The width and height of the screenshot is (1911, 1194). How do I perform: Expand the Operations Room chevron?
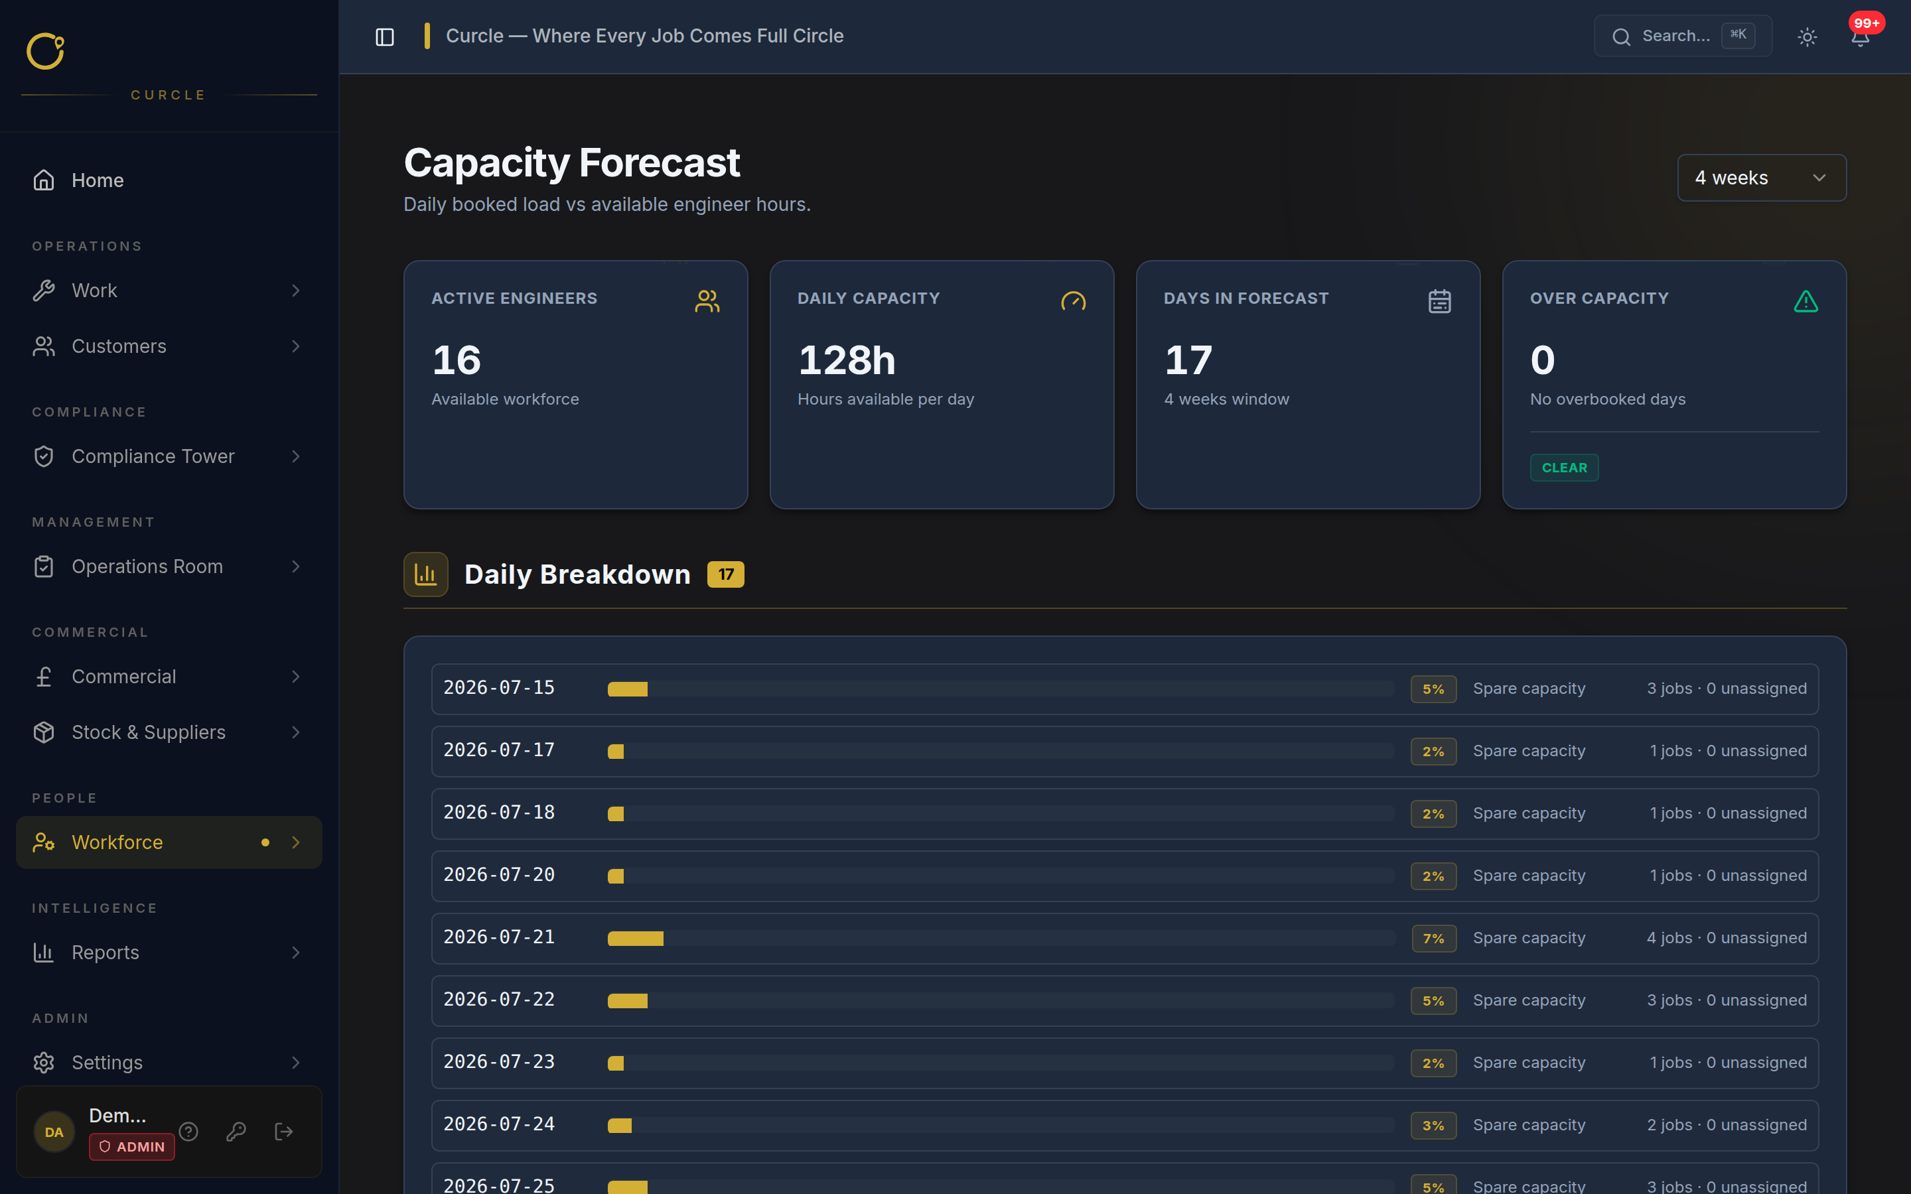point(296,566)
